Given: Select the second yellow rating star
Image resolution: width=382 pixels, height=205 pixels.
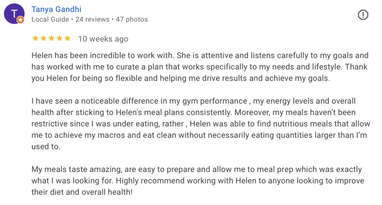Looking at the screenshot, I should tap(43, 38).
